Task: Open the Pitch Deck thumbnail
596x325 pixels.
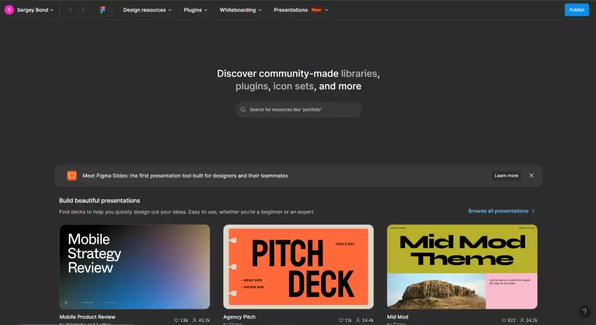Action: click(298, 266)
